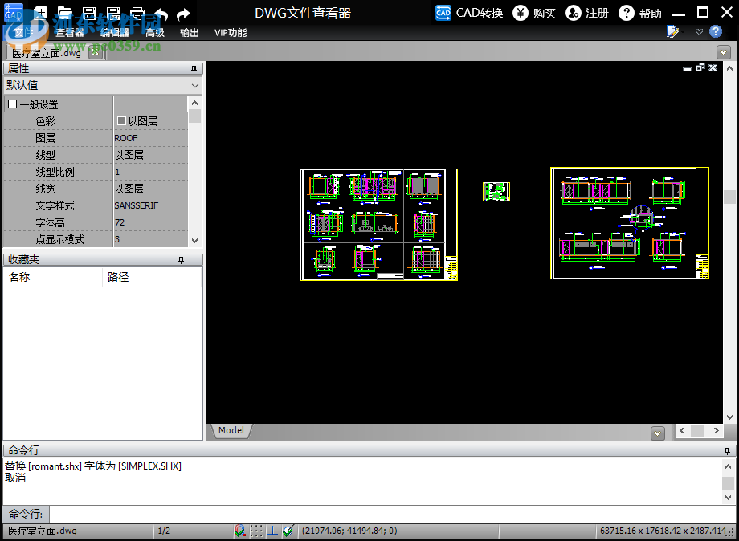Image resolution: width=739 pixels, height=541 pixels.
Task: Toggle the green check icon in the status bar
Action: click(x=289, y=531)
